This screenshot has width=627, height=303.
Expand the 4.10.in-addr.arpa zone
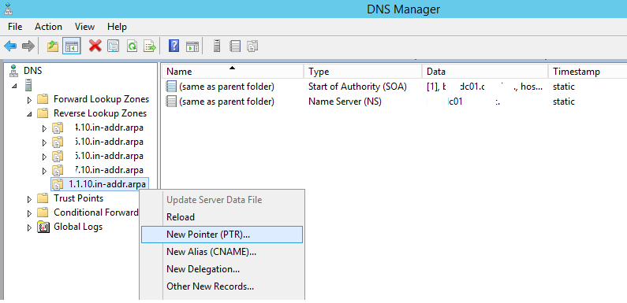coord(44,129)
